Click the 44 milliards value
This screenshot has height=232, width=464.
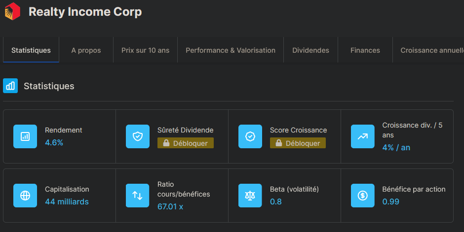pyautogui.click(x=67, y=201)
